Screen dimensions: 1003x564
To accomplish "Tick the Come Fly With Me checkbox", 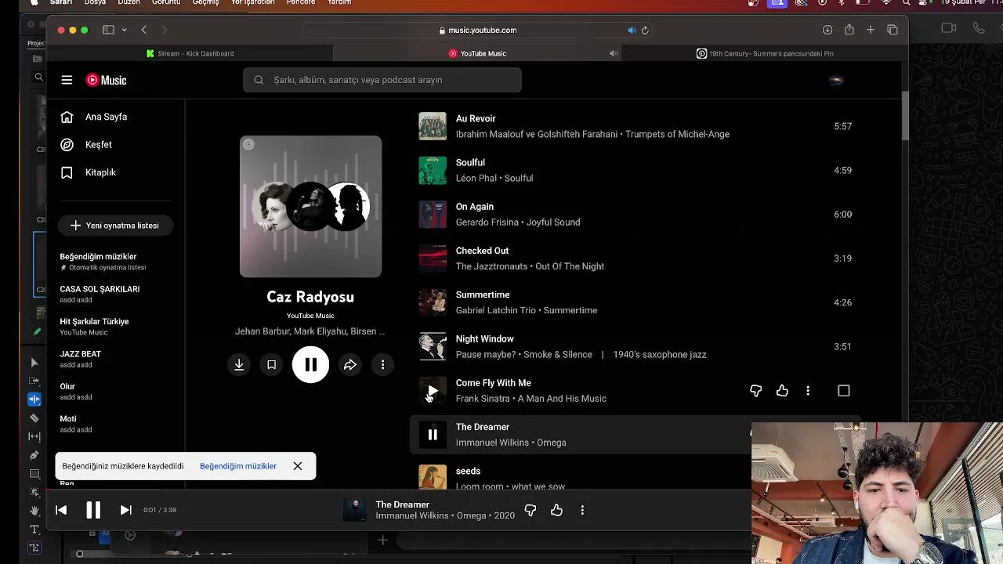I will coord(844,391).
